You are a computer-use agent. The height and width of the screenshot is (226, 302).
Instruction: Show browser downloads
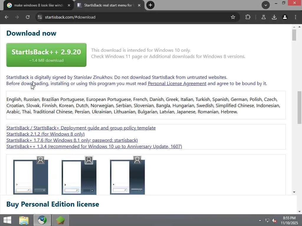tap(274, 17)
